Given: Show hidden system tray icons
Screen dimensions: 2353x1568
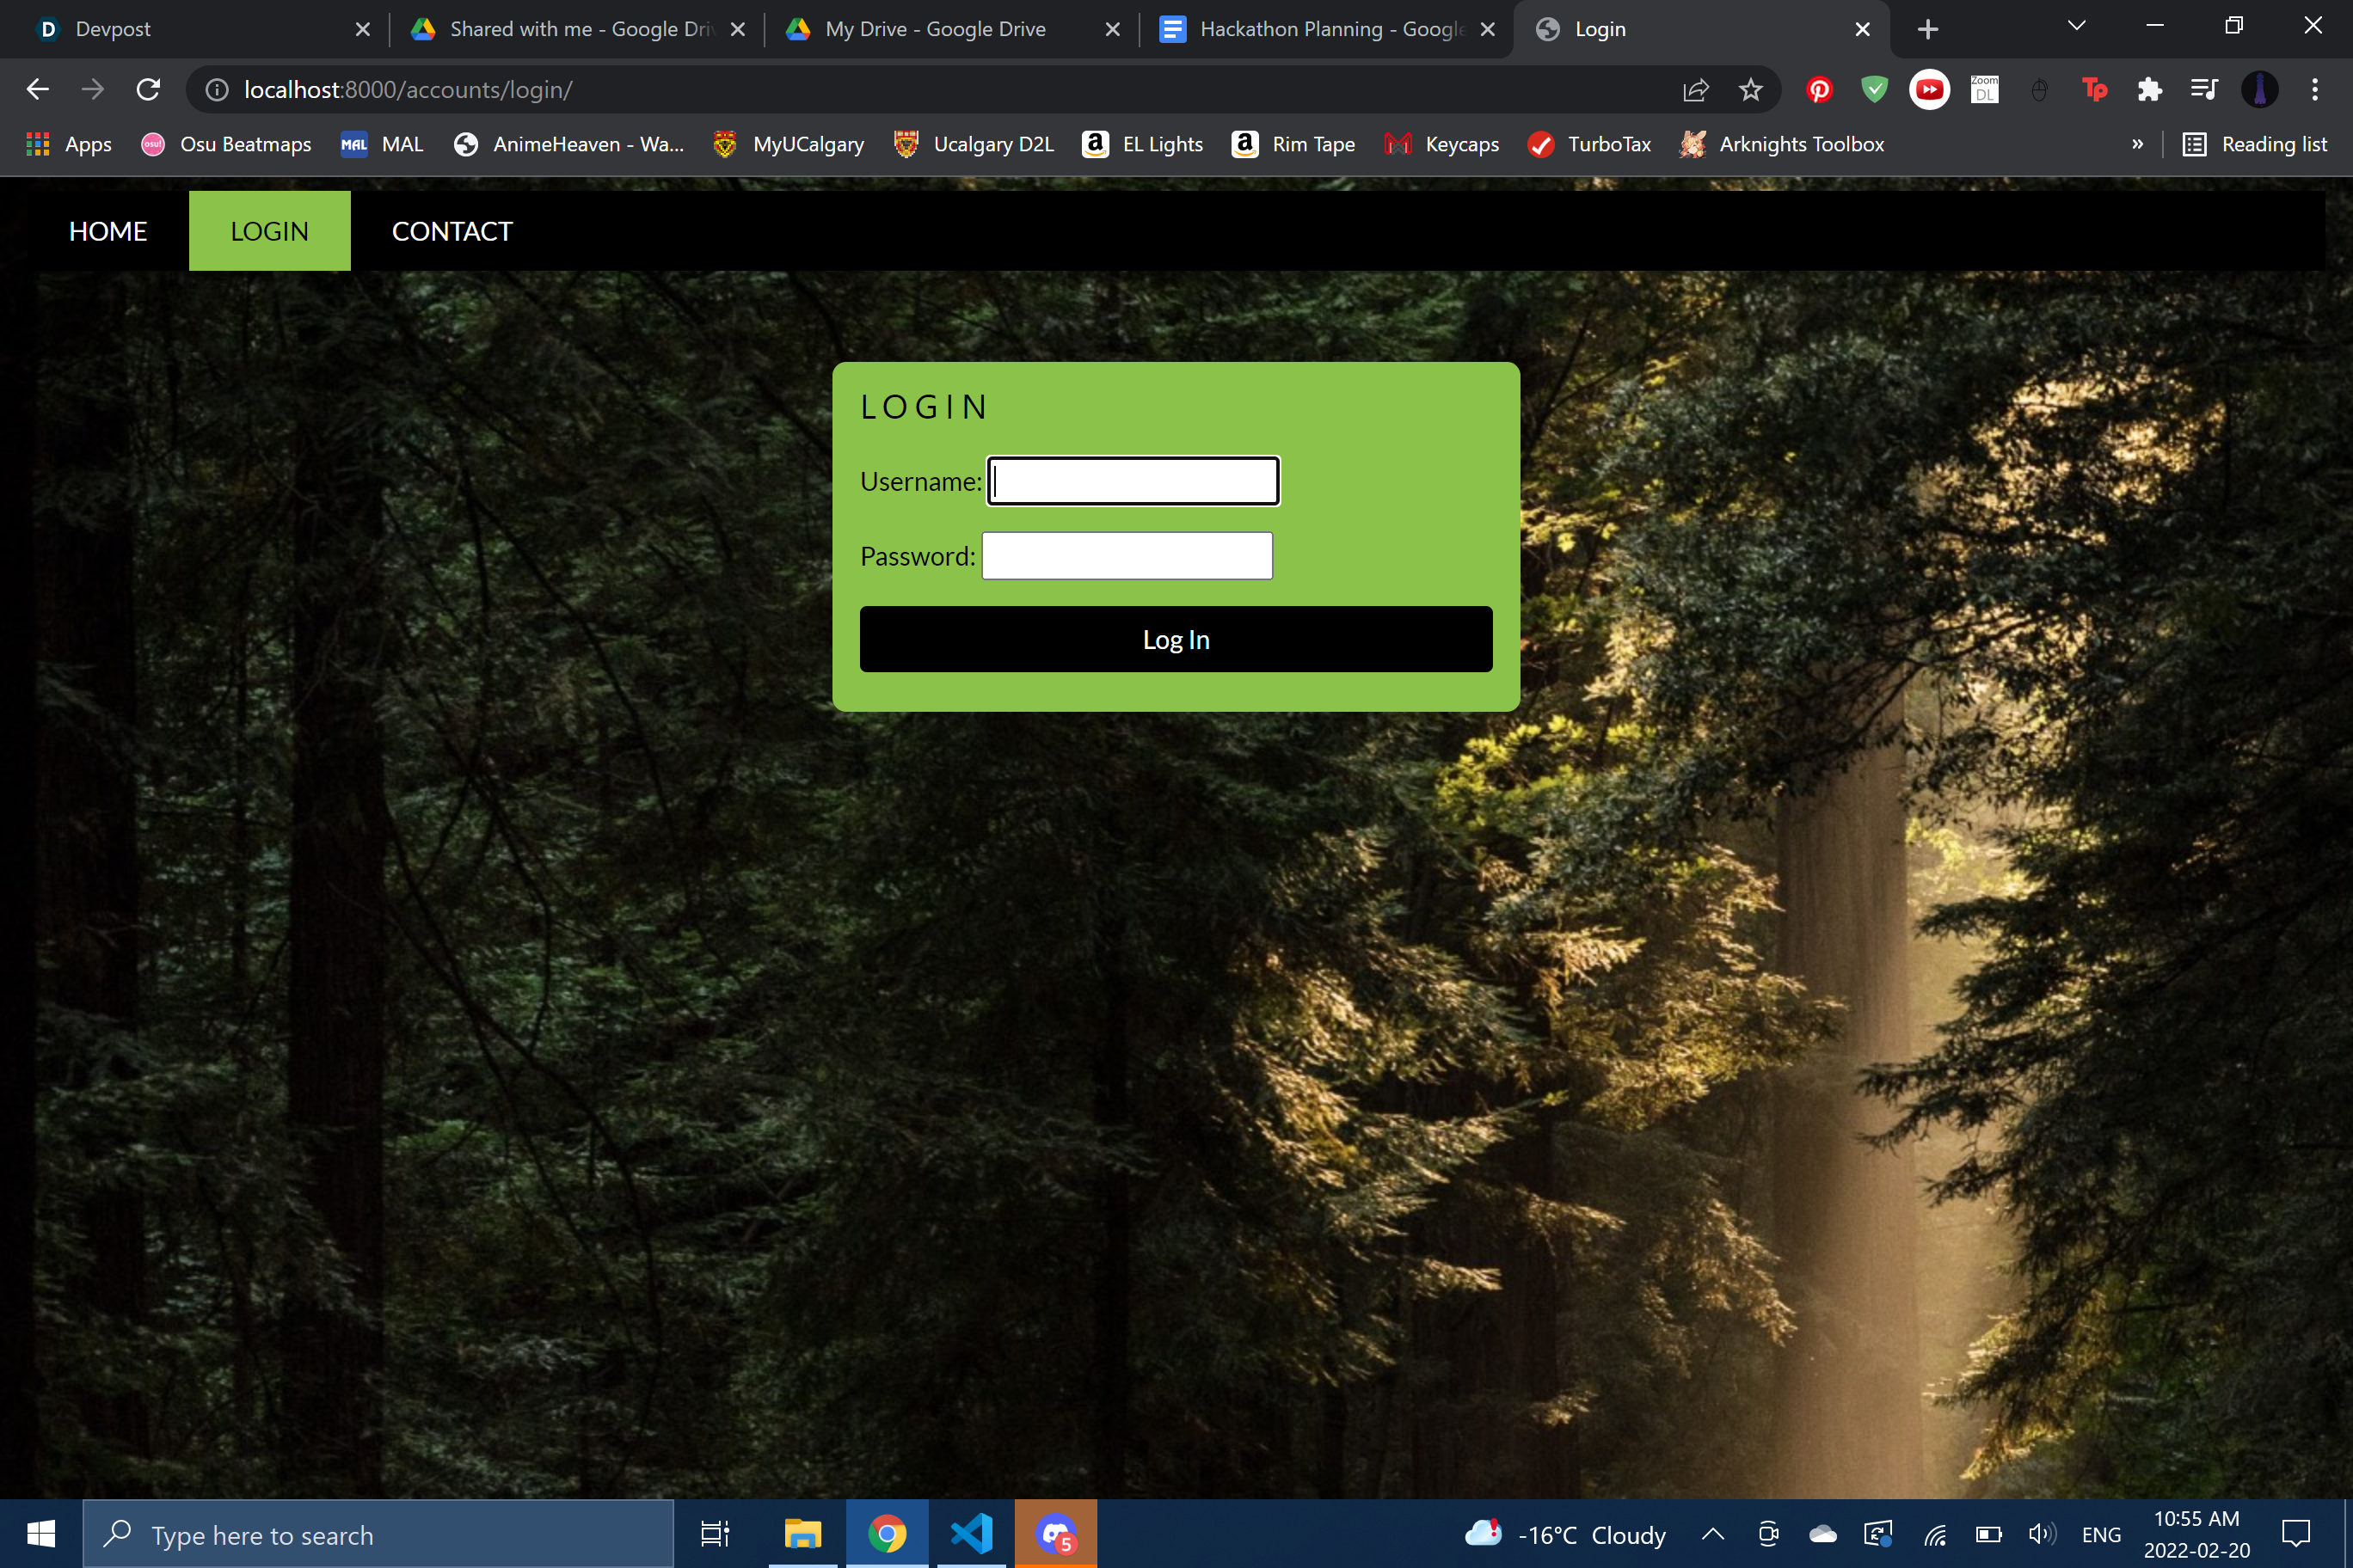Looking at the screenshot, I should click(x=1713, y=1534).
